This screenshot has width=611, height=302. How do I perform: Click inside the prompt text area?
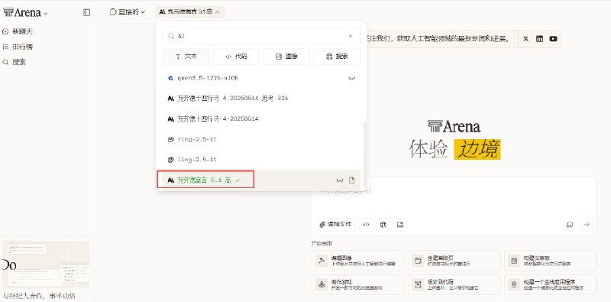tap(454, 197)
